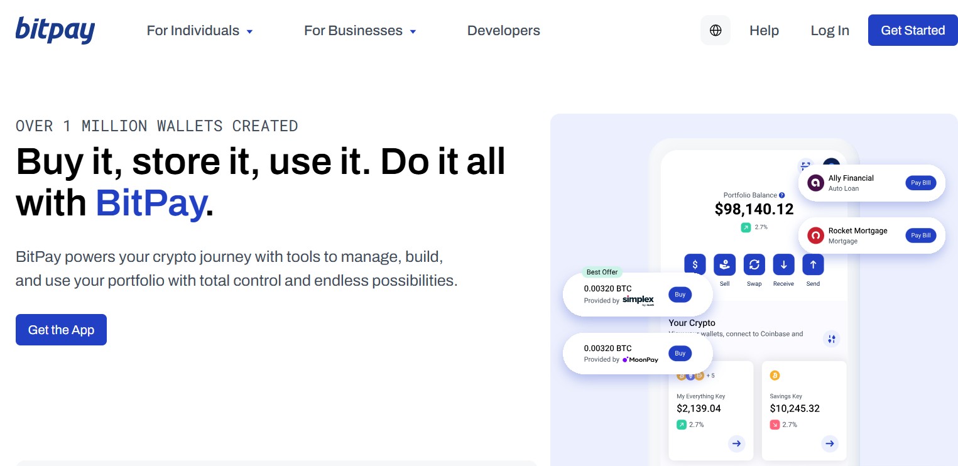Screen dimensions: 958x466
Task: Click the Rocket Mortgage logo icon
Action: [x=815, y=236]
